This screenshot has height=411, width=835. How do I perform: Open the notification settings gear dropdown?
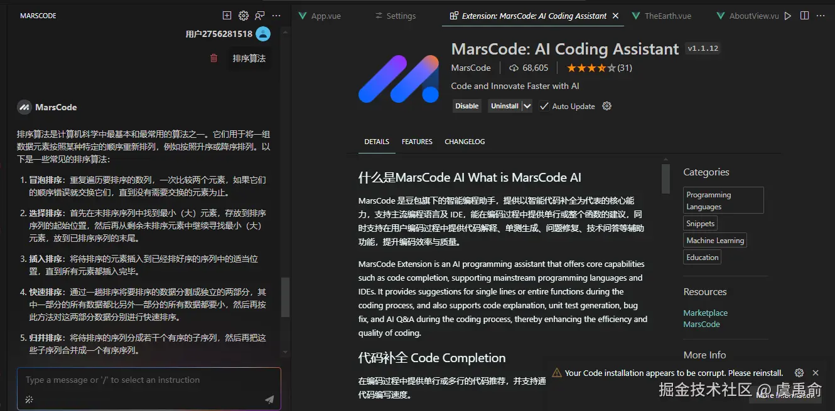point(799,373)
